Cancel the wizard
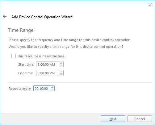155x125 pixels. point(140,119)
